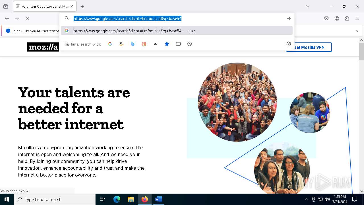This screenshot has height=205, width=364.
Task: Search this time with Google
Action: [x=110, y=44]
